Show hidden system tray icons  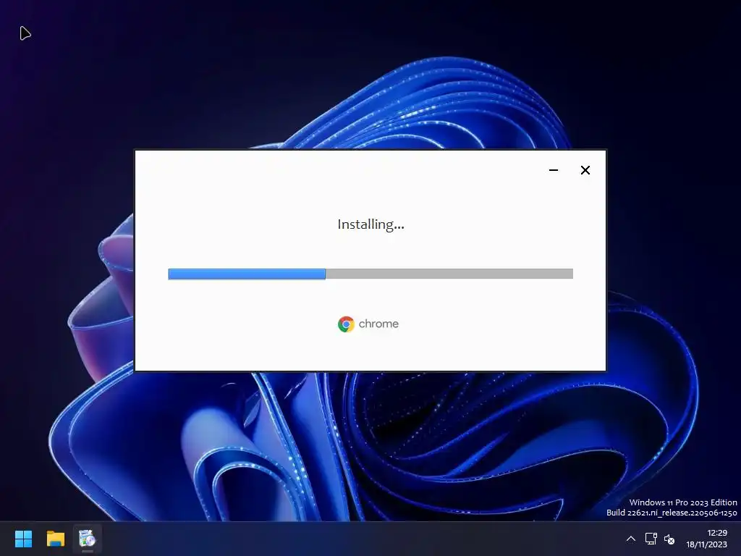click(631, 539)
